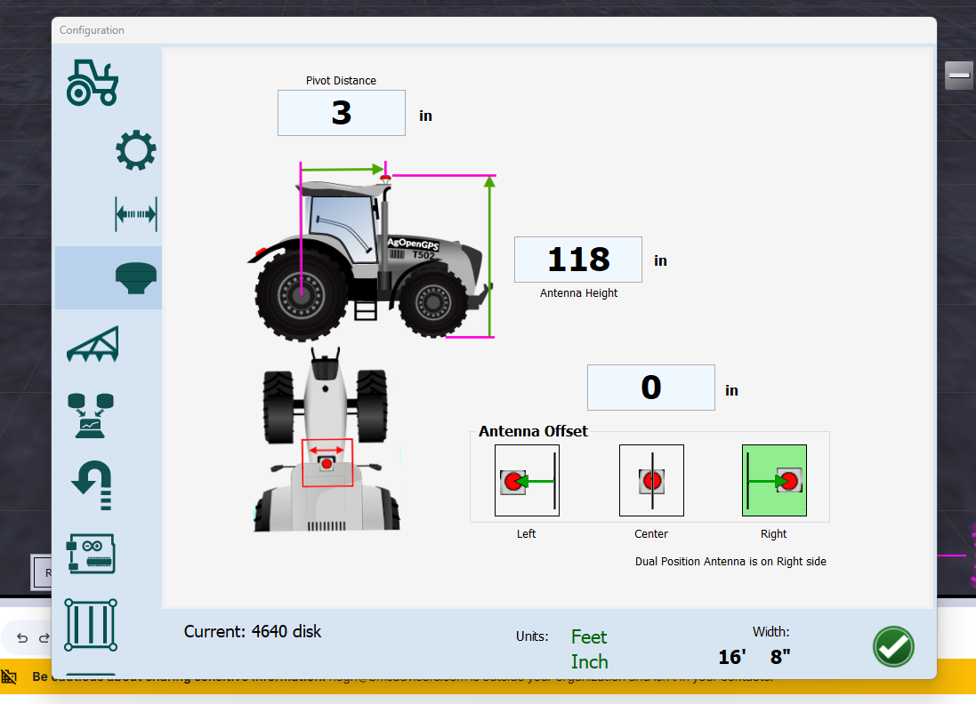Confirm configuration with green checkmark button

pyautogui.click(x=893, y=647)
